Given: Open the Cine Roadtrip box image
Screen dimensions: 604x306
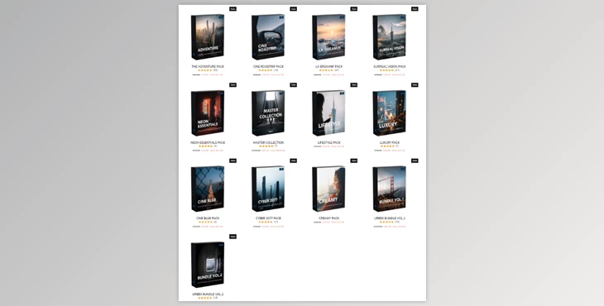Looking at the screenshot, I should 268,37.
